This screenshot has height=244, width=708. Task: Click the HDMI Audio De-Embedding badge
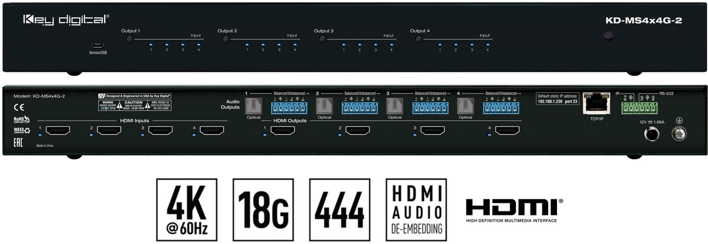416,210
